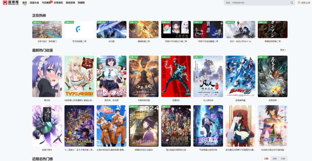Click the 豆瓣 score badge on 治元图 thumbnail
312x161 pixels.
pyautogui.click(x=101, y=22)
